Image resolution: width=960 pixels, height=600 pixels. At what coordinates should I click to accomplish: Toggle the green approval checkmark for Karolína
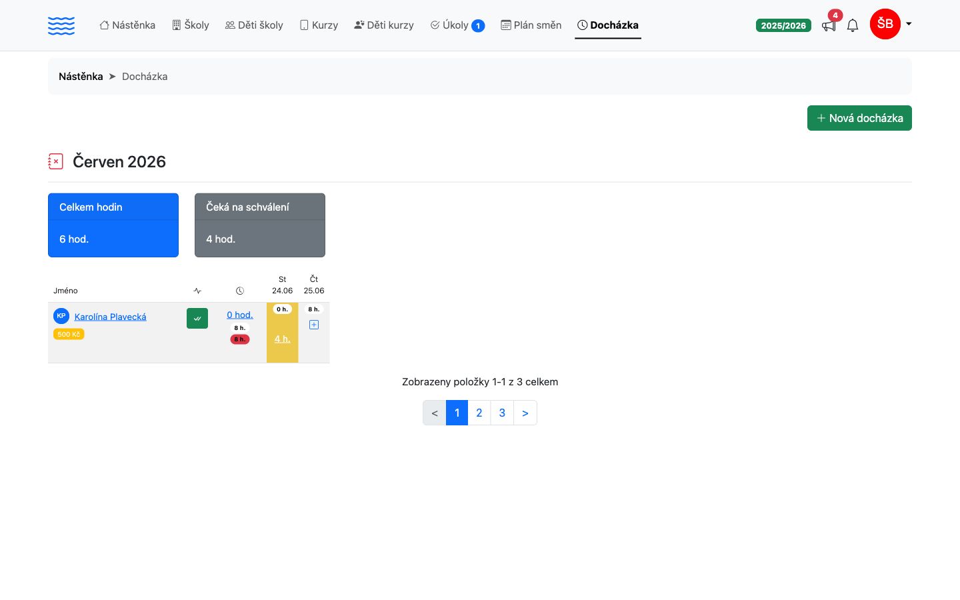click(x=197, y=318)
